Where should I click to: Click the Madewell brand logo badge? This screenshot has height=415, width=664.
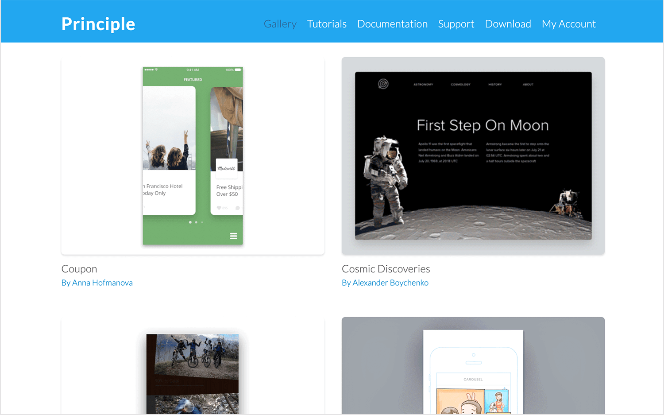(x=227, y=168)
